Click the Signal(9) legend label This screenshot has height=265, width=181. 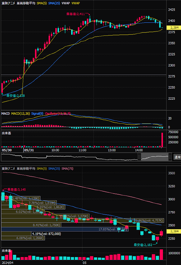click(x=37, y=114)
